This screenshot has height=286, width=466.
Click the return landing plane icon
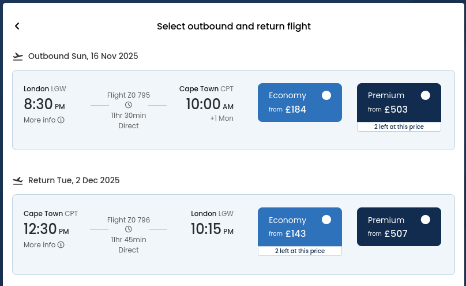tap(18, 181)
